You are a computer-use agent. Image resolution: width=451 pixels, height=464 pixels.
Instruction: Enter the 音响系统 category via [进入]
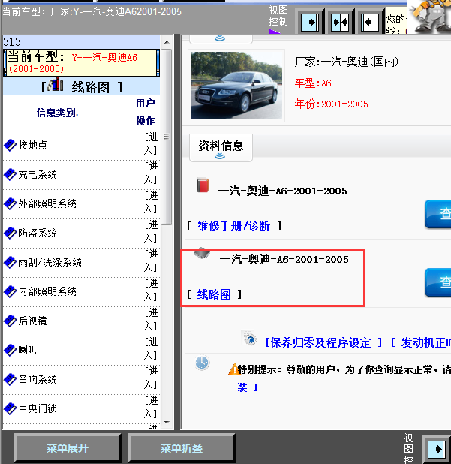click(x=151, y=378)
